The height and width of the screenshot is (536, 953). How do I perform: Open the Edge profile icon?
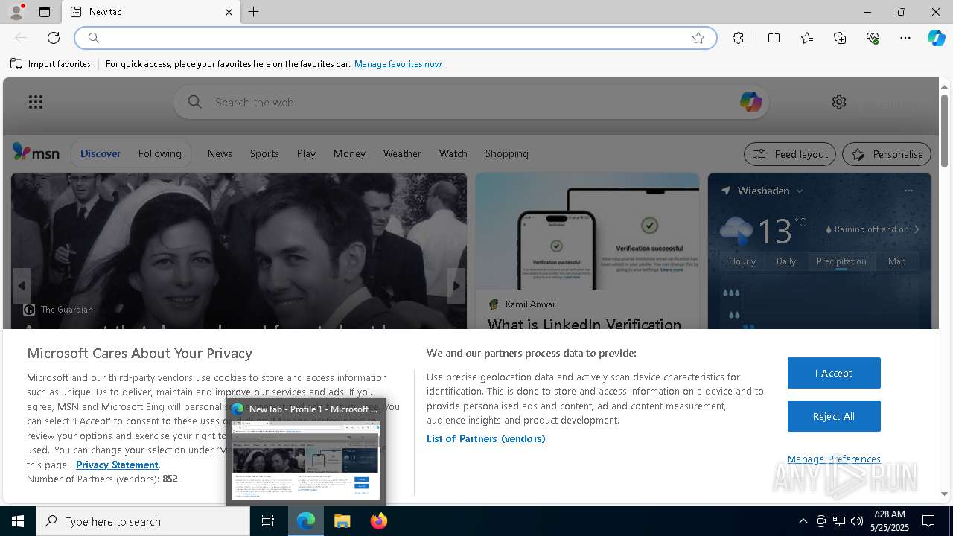coord(16,12)
